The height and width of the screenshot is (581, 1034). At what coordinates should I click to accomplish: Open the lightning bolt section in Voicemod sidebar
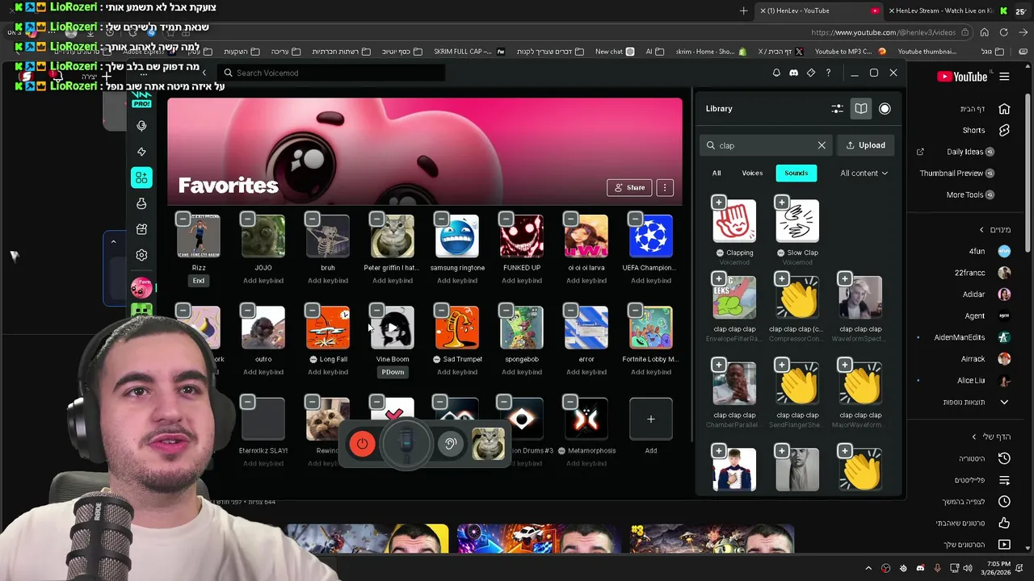pos(141,152)
